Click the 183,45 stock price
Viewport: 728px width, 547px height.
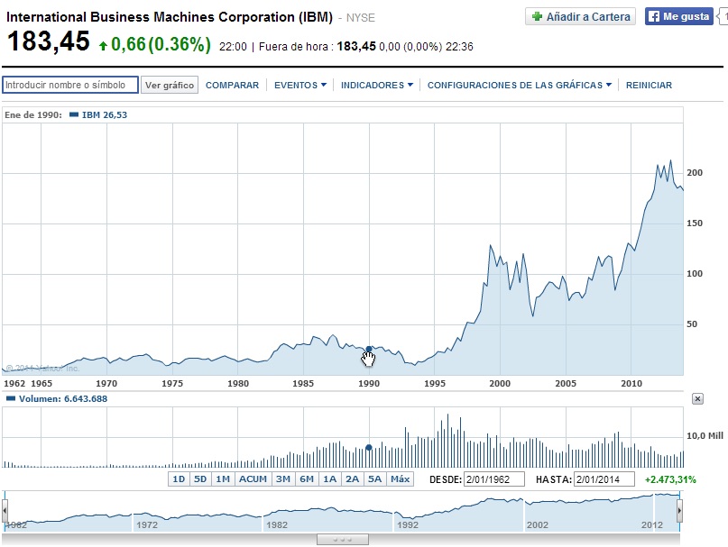(49, 41)
